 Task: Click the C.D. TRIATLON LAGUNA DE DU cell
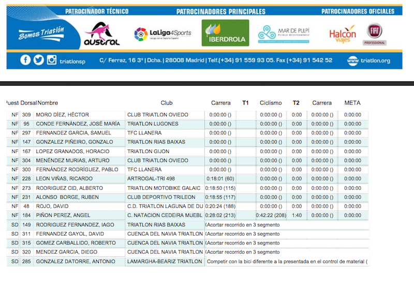165,206
